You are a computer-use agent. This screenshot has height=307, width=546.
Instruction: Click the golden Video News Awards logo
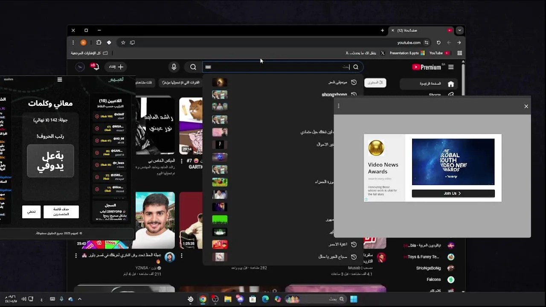point(376,148)
